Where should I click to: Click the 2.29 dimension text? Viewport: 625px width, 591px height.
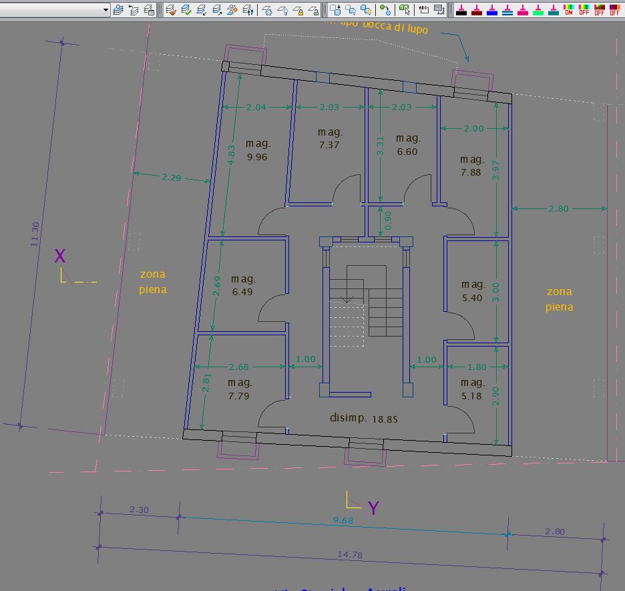[x=172, y=178]
